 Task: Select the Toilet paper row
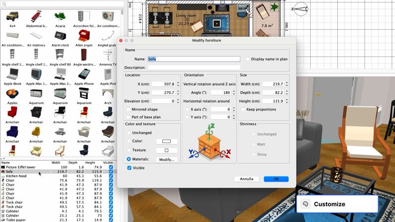[58, 220]
